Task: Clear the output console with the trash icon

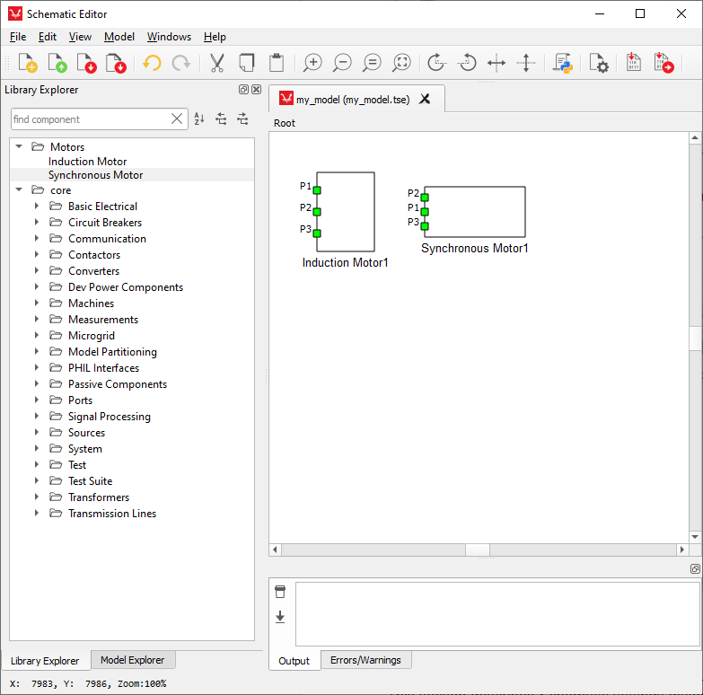Action: tap(280, 592)
